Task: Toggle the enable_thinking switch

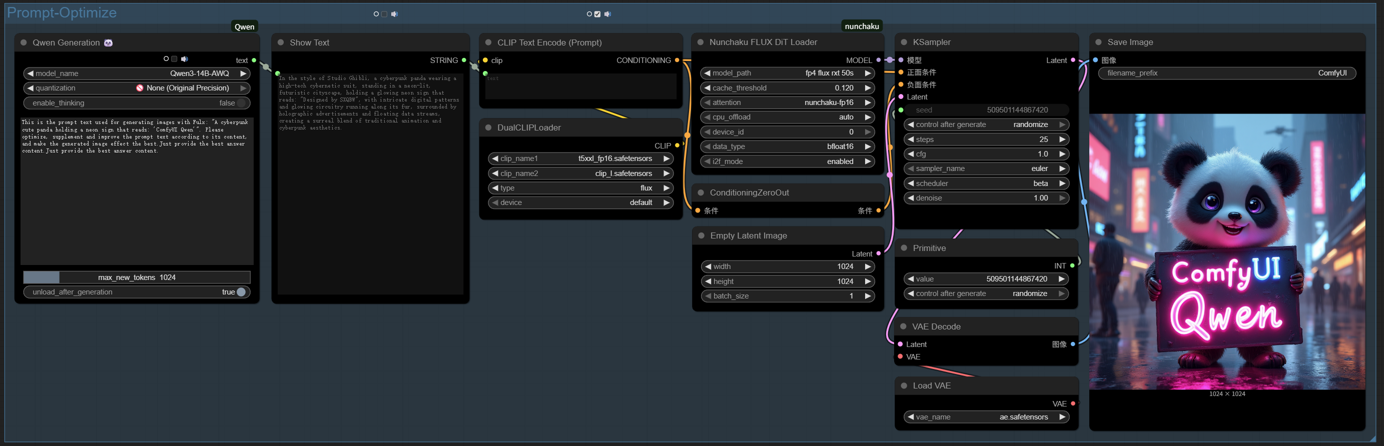Action: (137, 103)
